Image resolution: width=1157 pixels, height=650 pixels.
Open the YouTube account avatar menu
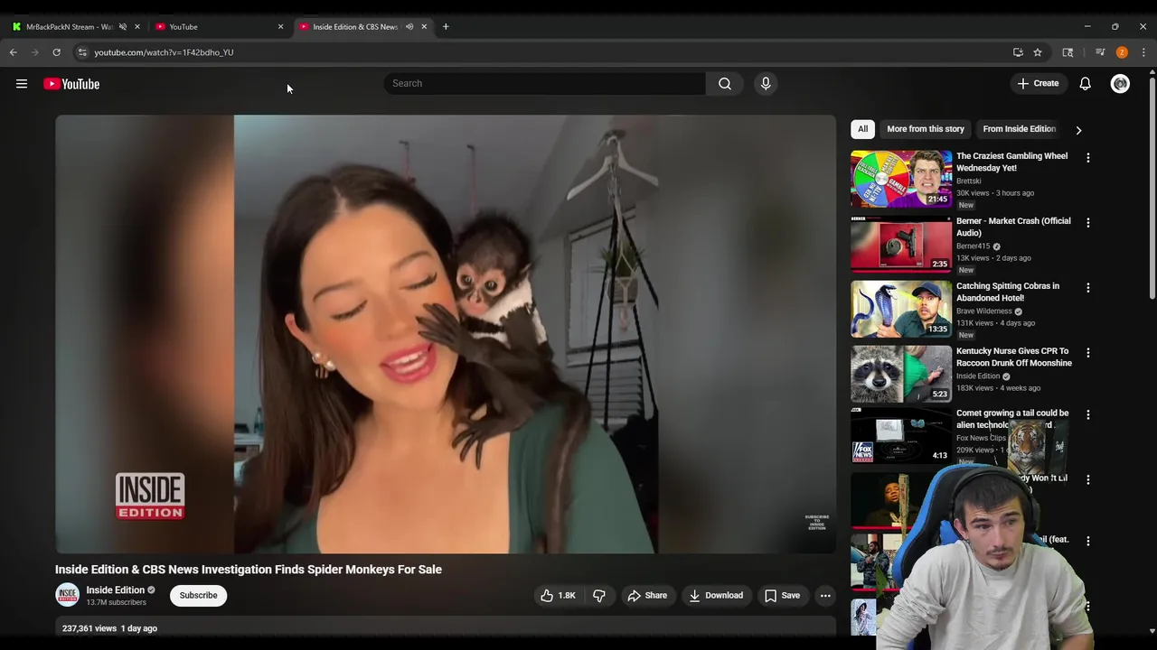1120,83
